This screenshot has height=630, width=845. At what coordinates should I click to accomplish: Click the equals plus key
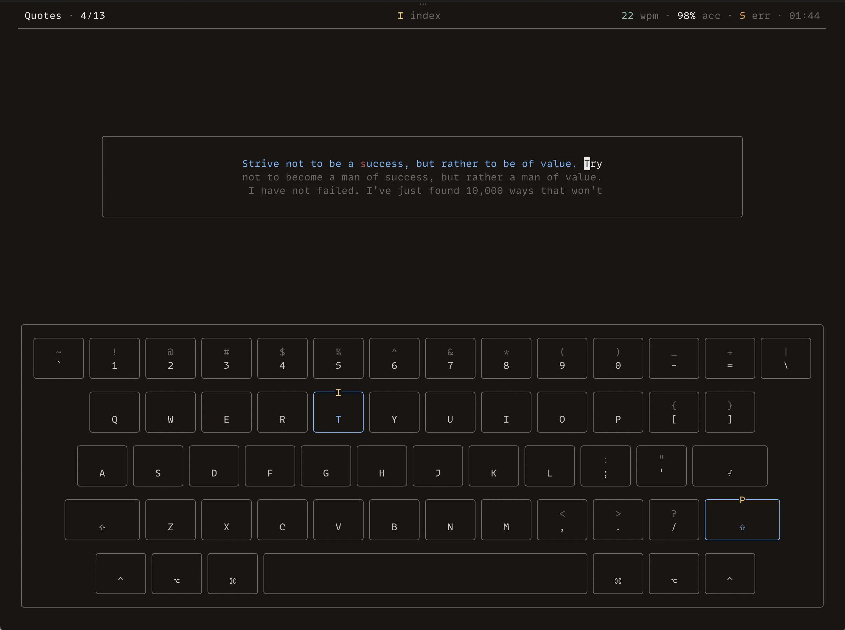point(730,358)
